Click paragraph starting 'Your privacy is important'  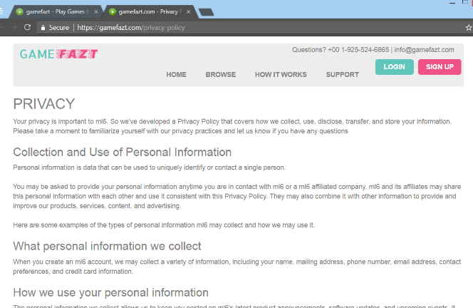[232, 126]
